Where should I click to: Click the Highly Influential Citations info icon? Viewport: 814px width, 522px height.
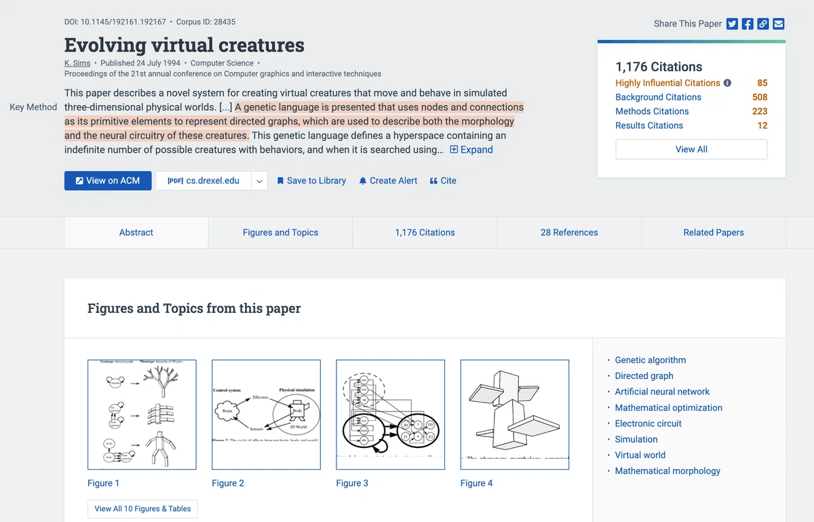(727, 83)
